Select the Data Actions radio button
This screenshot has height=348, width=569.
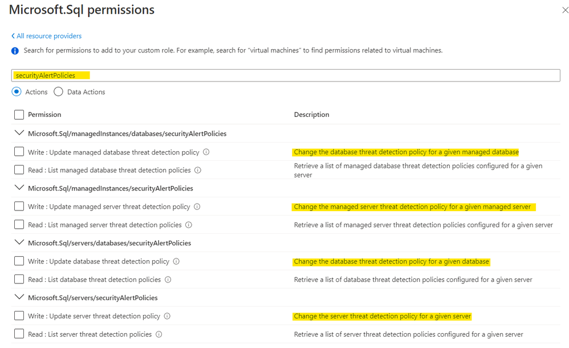(x=58, y=92)
